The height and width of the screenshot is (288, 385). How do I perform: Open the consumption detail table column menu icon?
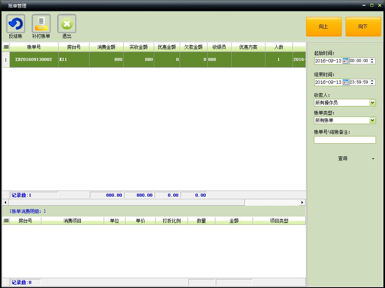point(6,221)
